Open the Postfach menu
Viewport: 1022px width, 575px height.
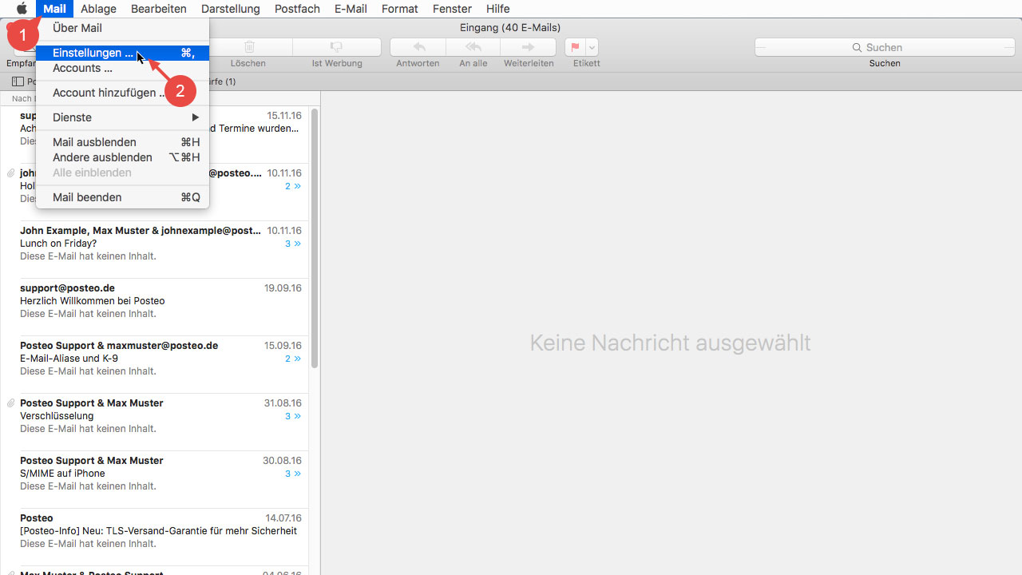pyautogui.click(x=296, y=9)
